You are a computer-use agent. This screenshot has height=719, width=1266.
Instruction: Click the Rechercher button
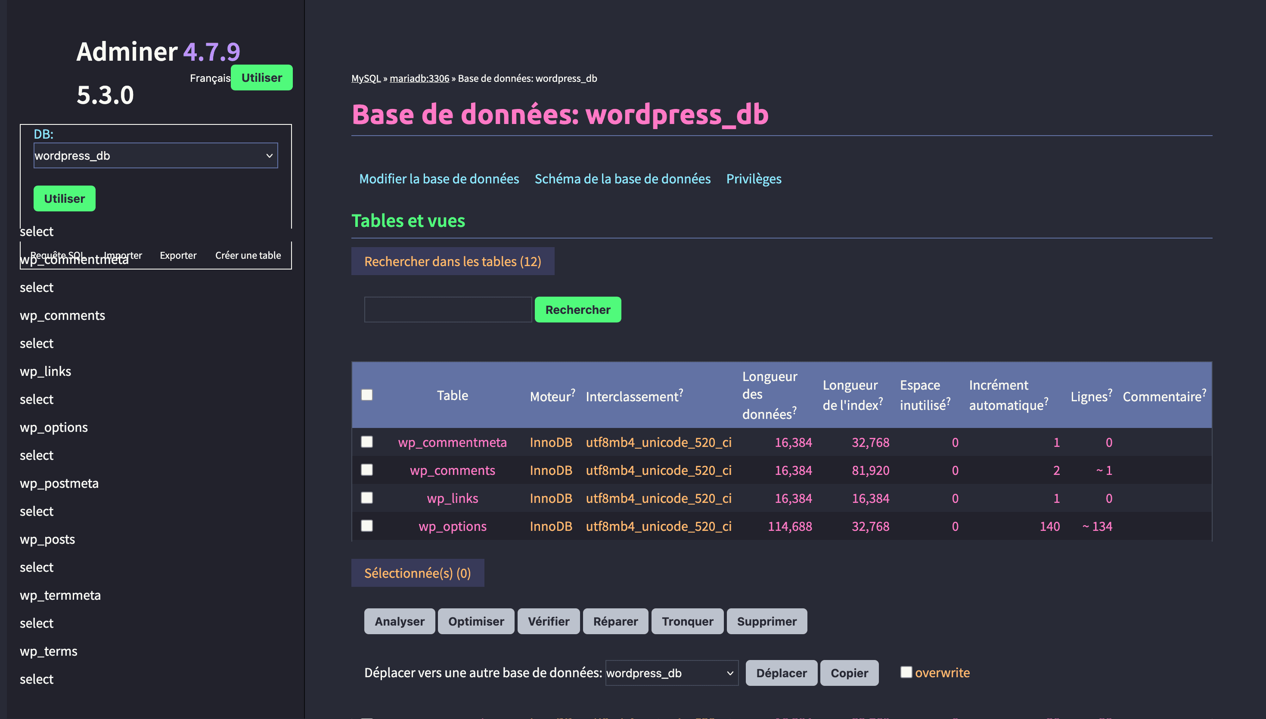click(x=578, y=310)
